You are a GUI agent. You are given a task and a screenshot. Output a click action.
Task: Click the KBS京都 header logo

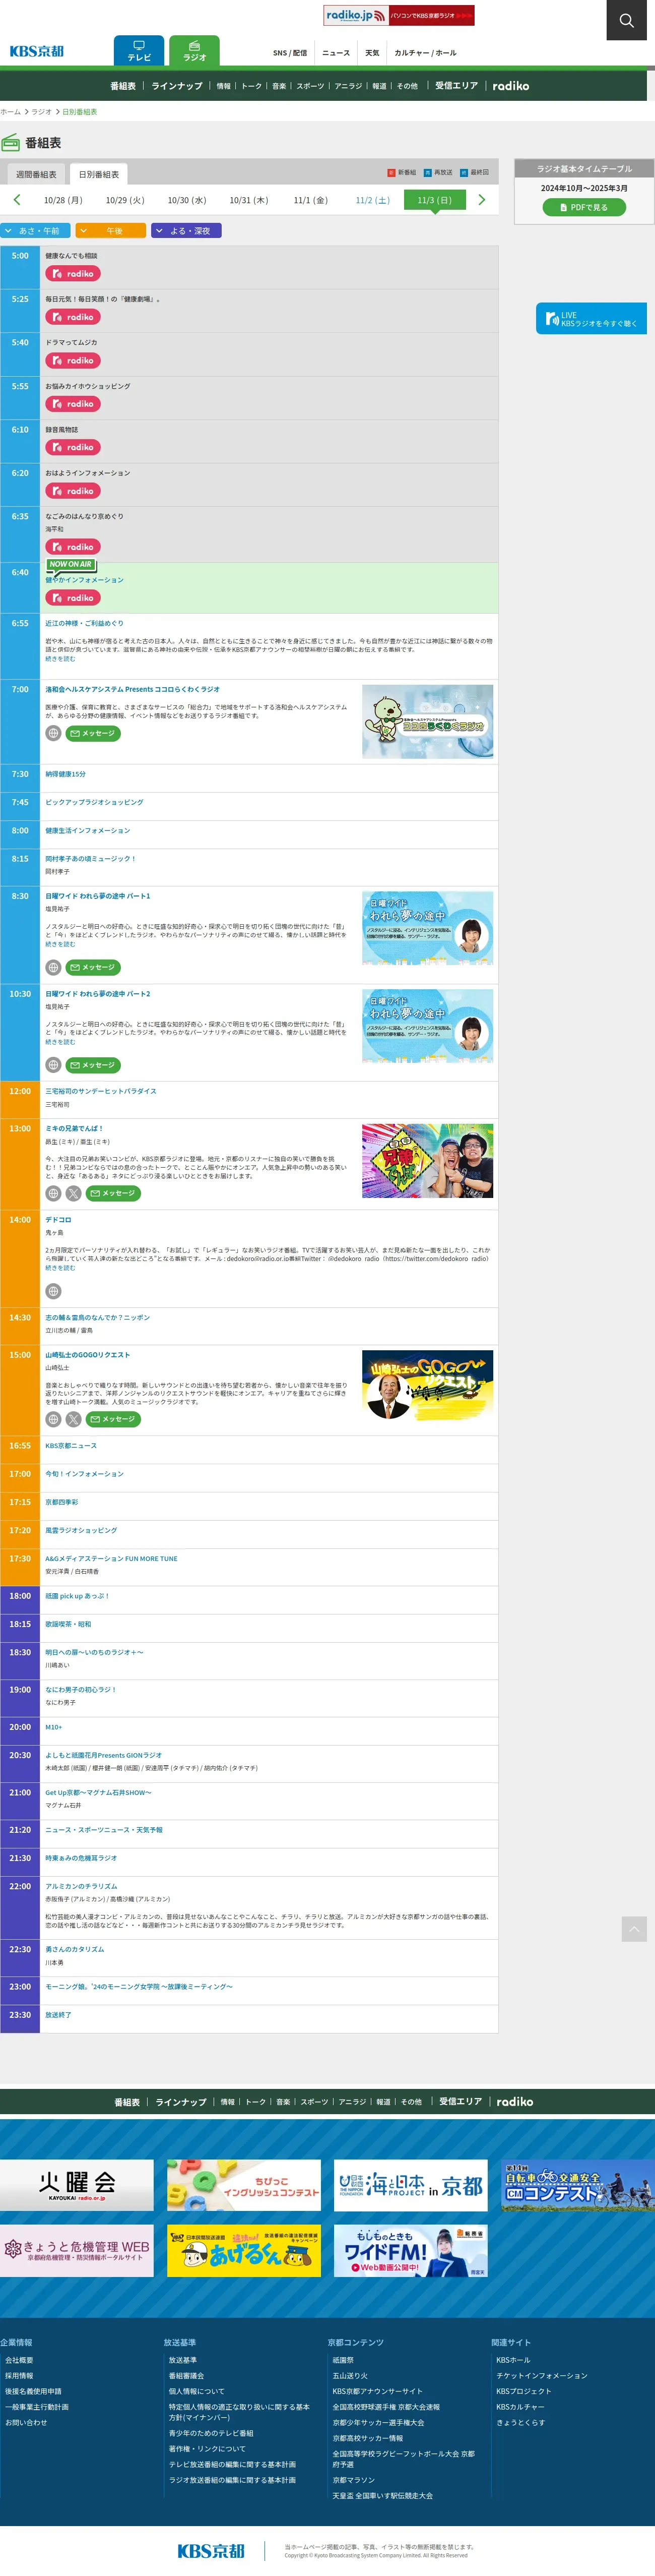click(37, 51)
